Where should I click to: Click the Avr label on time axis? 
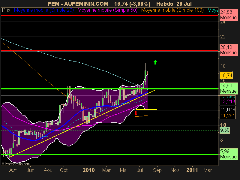click(x=13, y=170)
